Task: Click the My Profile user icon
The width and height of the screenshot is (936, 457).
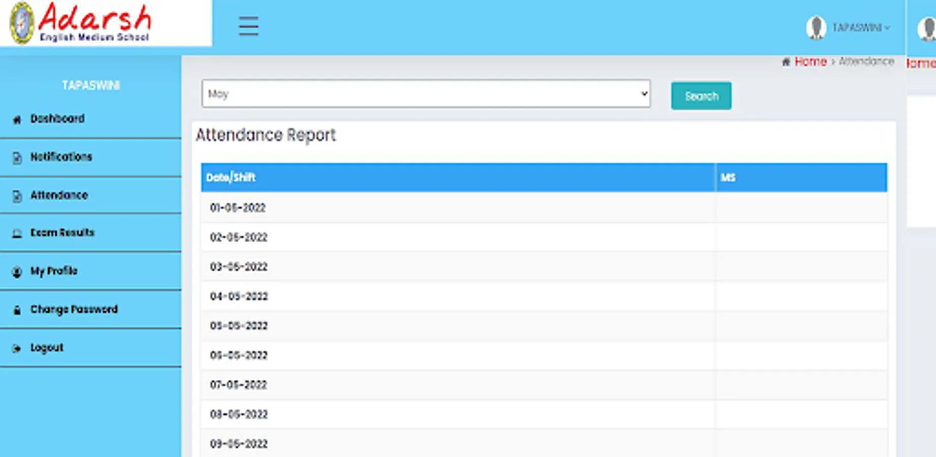Action: coord(17,272)
